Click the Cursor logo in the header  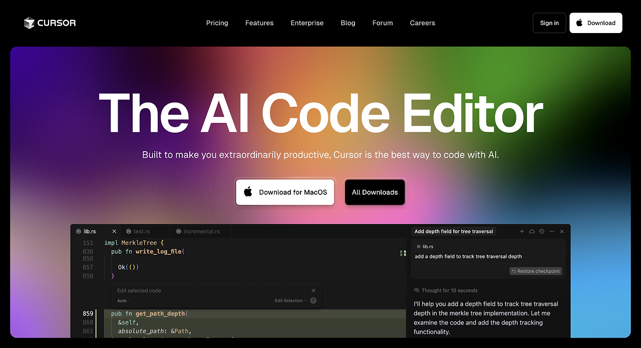pyautogui.click(x=50, y=23)
